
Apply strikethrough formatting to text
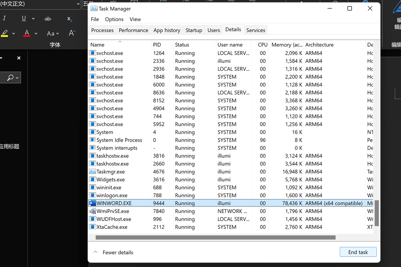click(48, 19)
